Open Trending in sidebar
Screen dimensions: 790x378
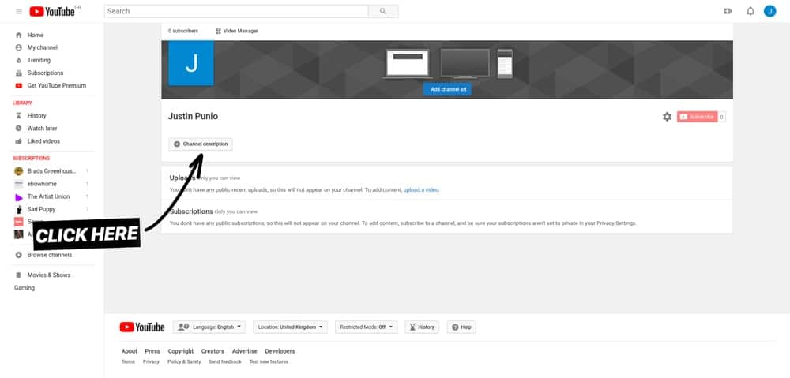pos(39,60)
